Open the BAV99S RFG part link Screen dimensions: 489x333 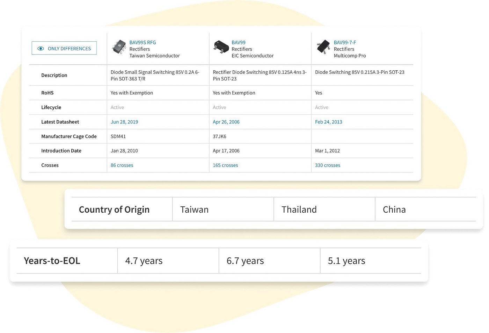click(x=143, y=42)
